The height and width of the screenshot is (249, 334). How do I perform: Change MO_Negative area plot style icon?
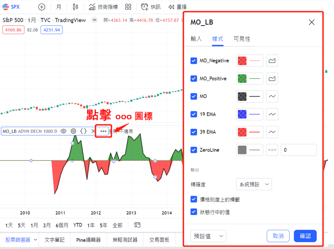point(272,61)
